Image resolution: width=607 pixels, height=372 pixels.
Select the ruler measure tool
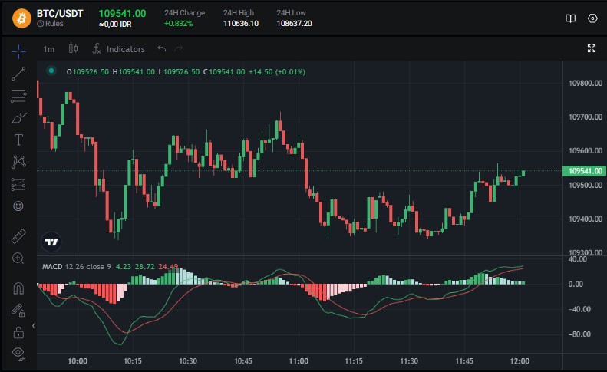pyautogui.click(x=18, y=236)
